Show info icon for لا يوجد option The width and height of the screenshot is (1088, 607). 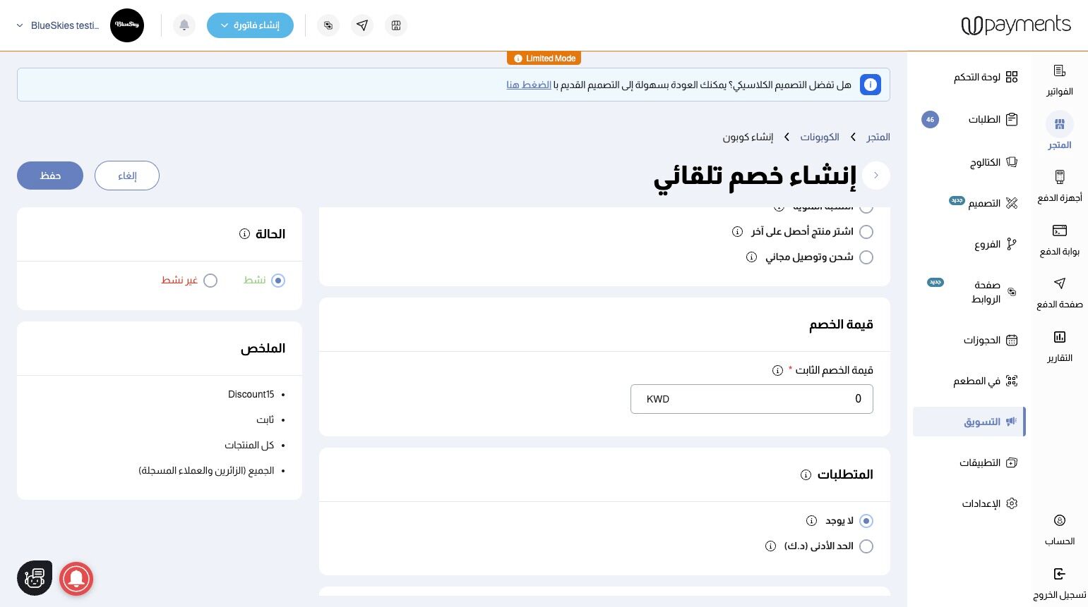(x=812, y=521)
